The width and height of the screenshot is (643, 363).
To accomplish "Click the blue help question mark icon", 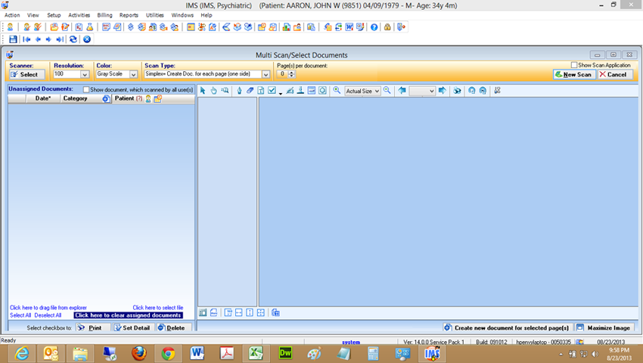I will (x=374, y=27).
